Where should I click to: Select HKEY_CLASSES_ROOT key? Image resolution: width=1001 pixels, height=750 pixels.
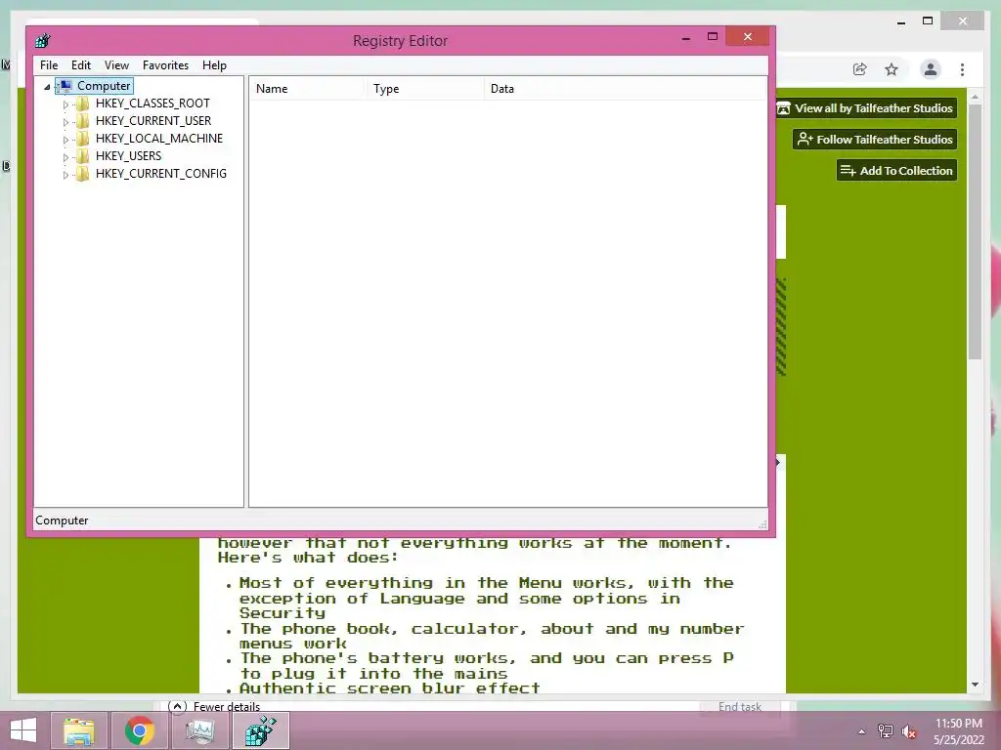(x=152, y=104)
